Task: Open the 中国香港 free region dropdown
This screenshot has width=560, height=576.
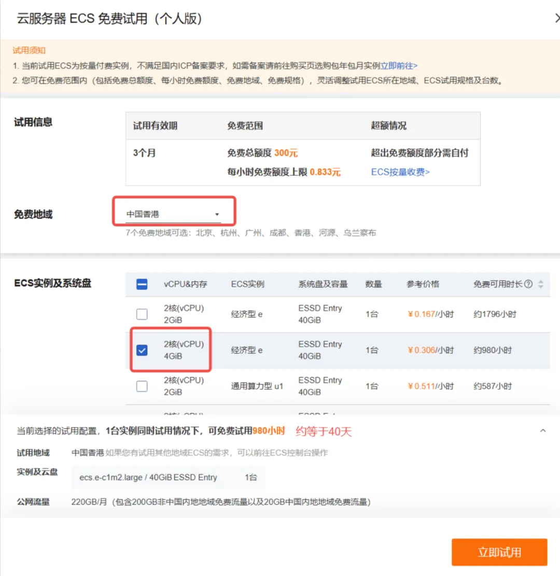Action: pyautogui.click(x=173, y=214)
